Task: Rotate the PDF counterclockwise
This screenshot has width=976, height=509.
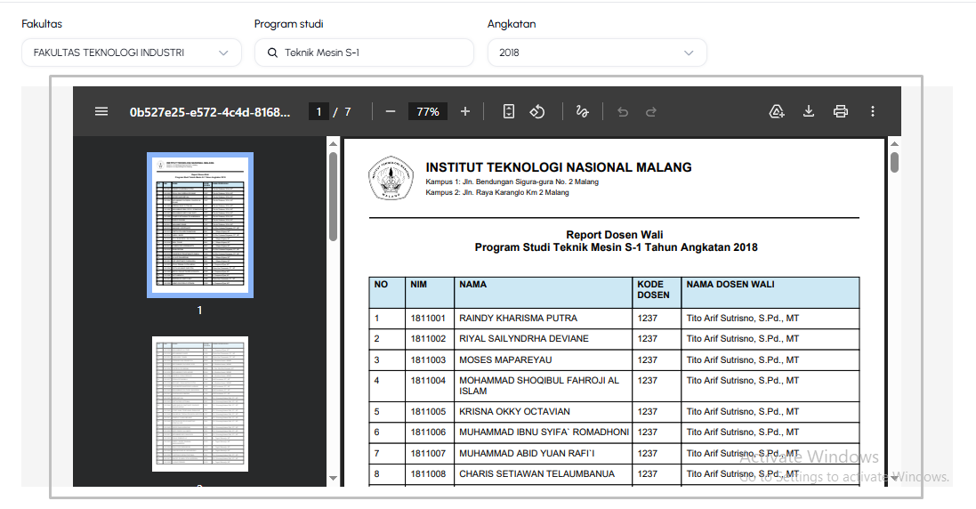Action: [537, 111]
